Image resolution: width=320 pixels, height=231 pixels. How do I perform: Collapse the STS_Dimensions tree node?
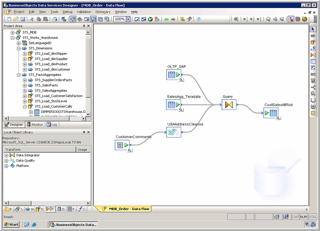19,48
